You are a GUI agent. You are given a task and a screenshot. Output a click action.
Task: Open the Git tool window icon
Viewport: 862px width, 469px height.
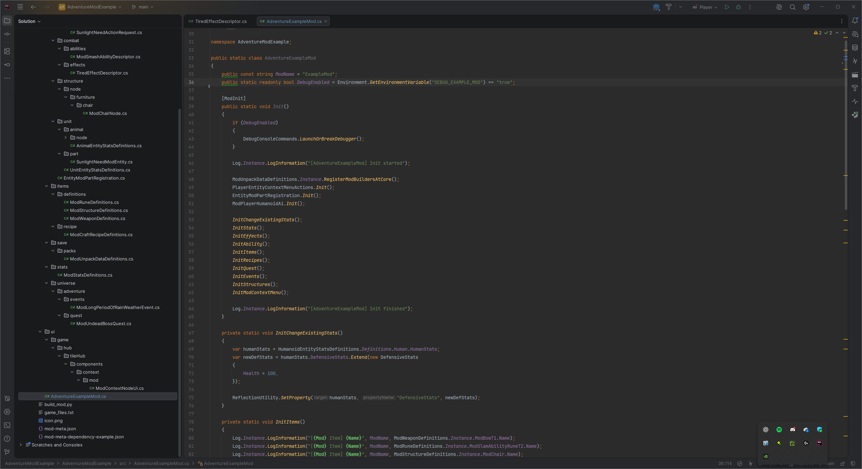(7, 452)
